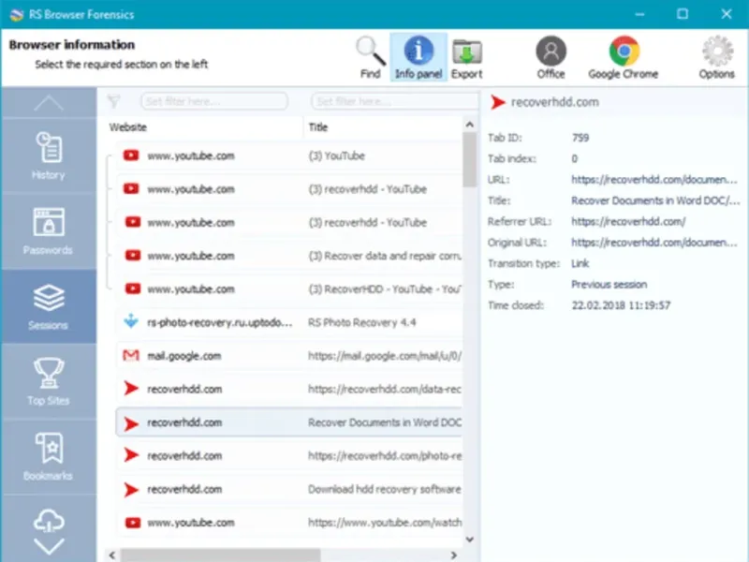Select '(3) RecoverHDD - YouTube' row
The width and height of the screenshot is (749, 562).
pyautogui.click(x=288, y=289)
